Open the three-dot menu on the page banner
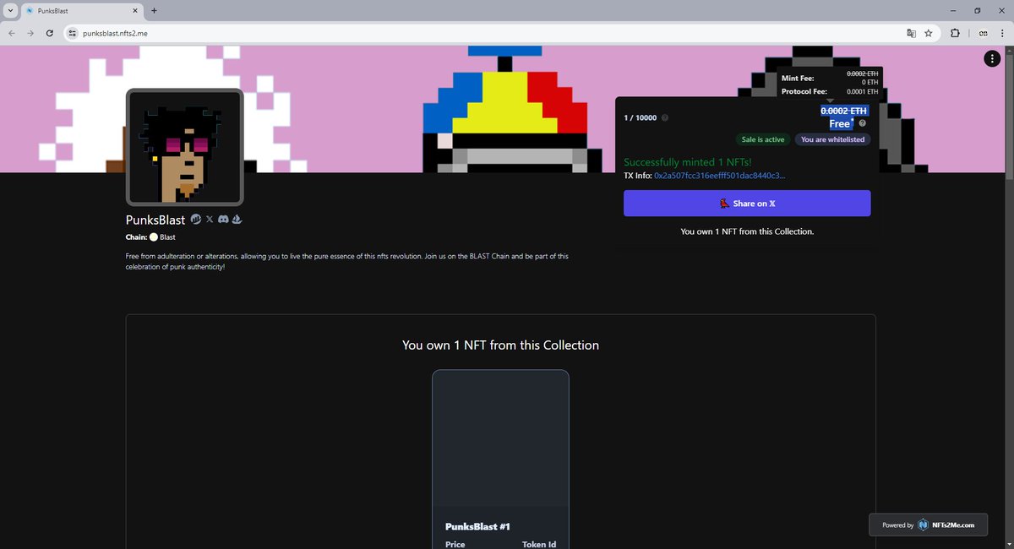The width and height of the screenshot is (1014, 549). click(991, 58)
